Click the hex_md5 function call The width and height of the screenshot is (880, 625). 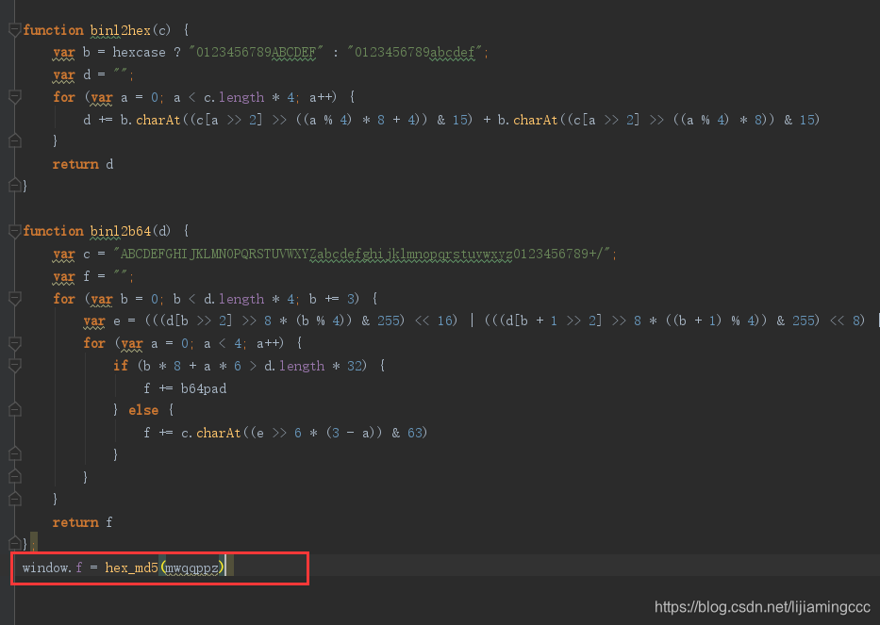point(131,567)
